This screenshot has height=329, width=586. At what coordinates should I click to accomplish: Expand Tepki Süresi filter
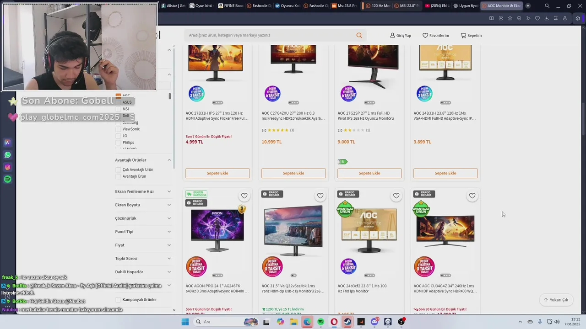coord(169,259)
